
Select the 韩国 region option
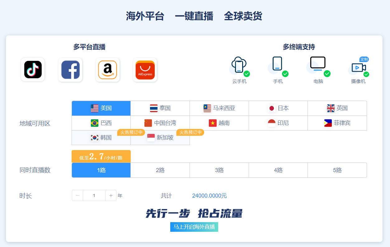101,138
